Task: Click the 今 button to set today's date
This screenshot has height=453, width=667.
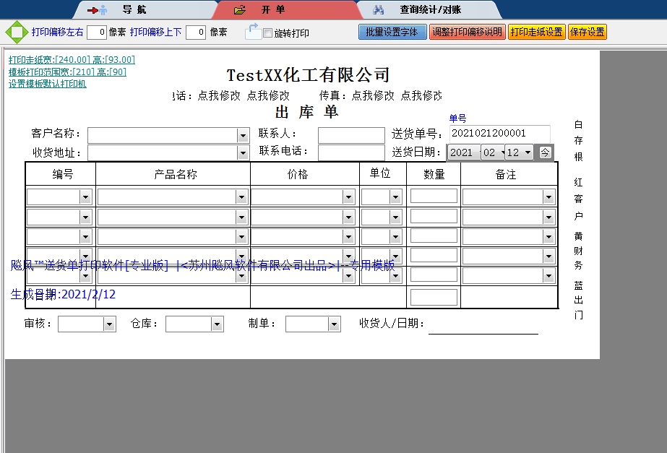Action: tap(546, 152)
